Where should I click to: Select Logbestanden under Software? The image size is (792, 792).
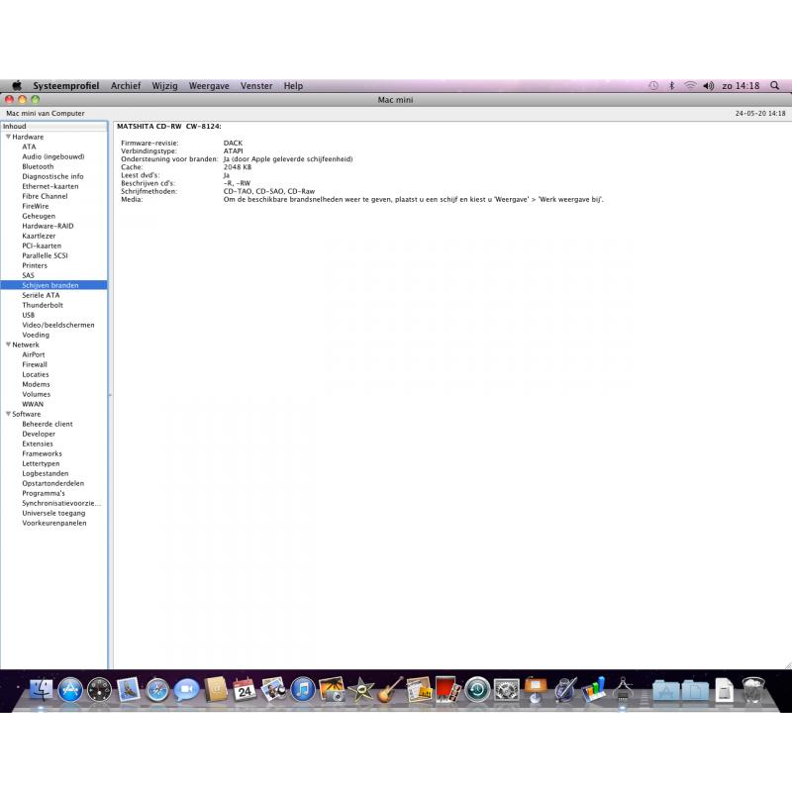tap(45, 473)
